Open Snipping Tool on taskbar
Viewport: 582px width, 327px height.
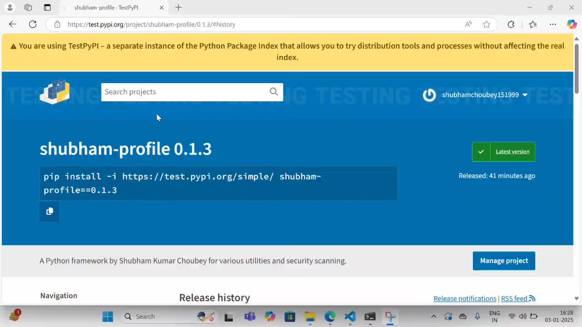click(391, 317)
